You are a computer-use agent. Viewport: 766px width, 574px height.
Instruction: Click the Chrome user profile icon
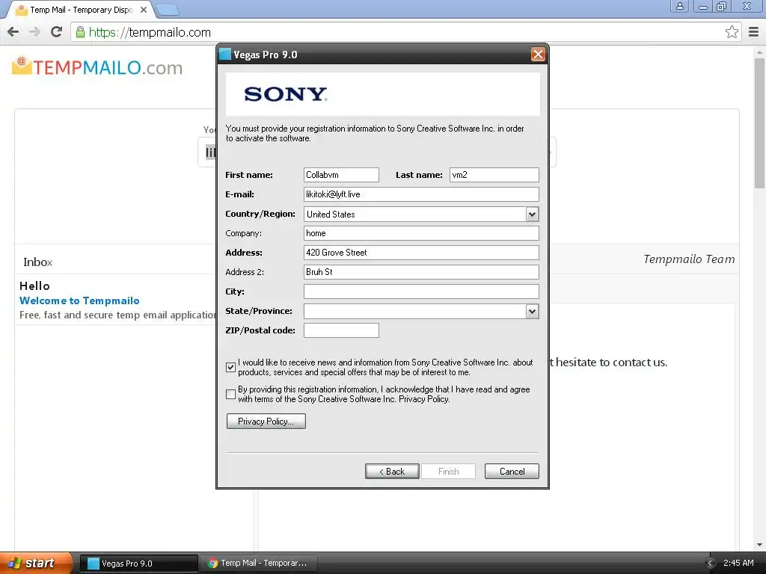pos(679,6)
